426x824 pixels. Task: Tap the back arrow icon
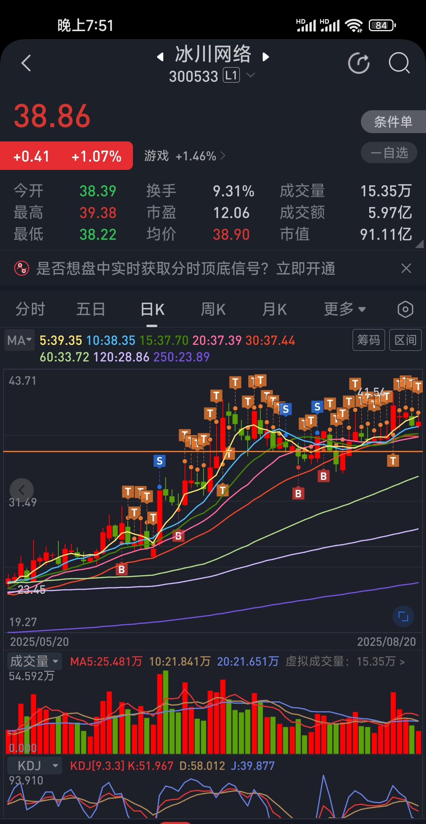26,63
